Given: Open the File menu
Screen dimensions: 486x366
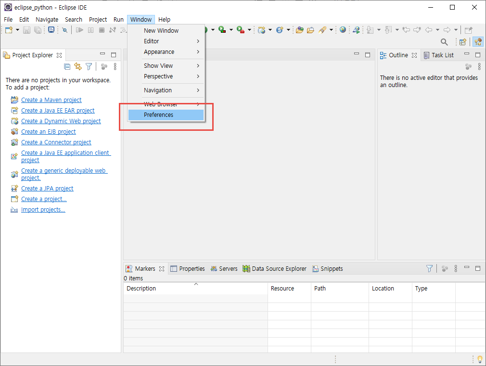Looking at the screenshot, I should [x=8, y=20].
